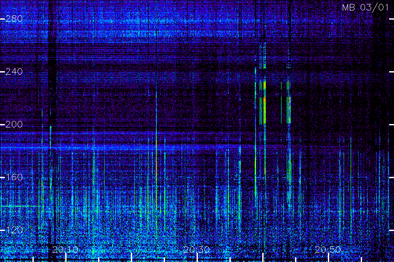This screenshot has height=262, width=394.
Task: Click the 240 frequency axis label
Action: (14, 72)
